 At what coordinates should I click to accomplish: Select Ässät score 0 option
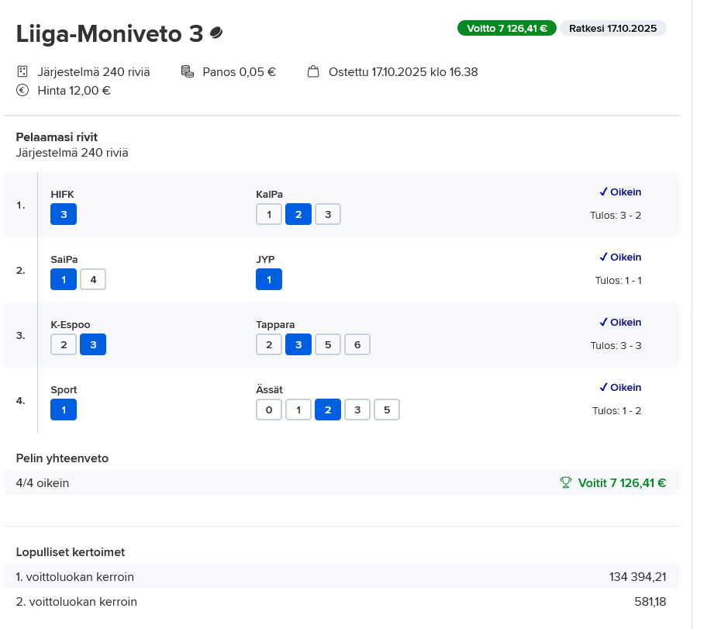(269, 410)
